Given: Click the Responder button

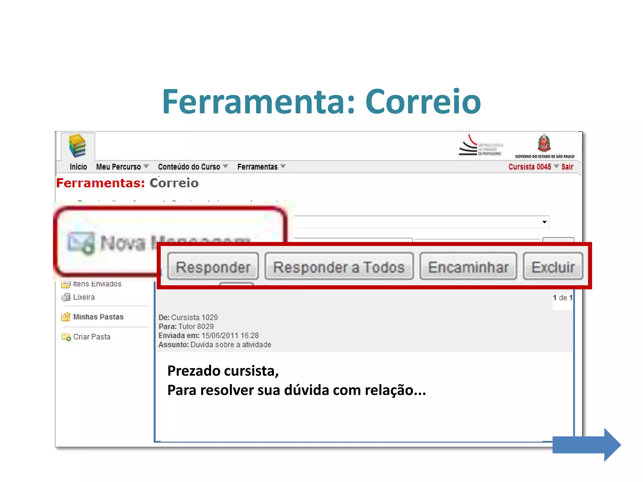Looking at the screenshot, I should tap(213, 267).
